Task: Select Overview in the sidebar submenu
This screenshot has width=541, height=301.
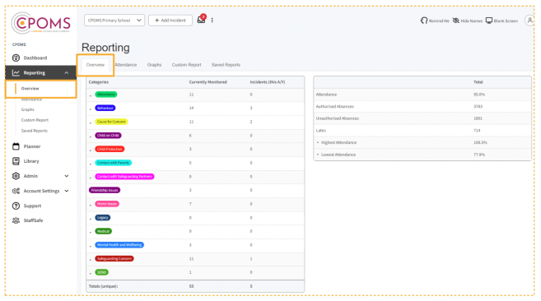Action: (30, 89)
